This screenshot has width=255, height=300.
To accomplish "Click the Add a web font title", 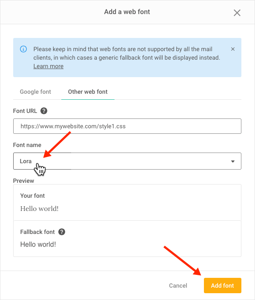I will [x=127, y=12].
